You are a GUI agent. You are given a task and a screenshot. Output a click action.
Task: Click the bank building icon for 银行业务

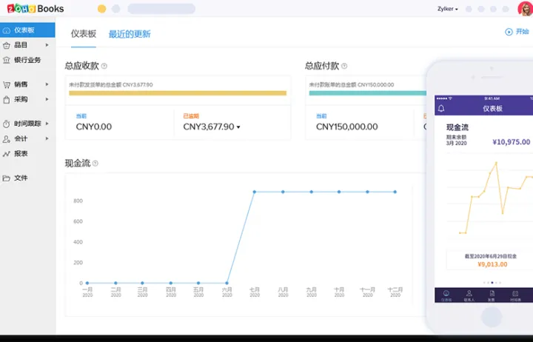click(x=7, y=60)
